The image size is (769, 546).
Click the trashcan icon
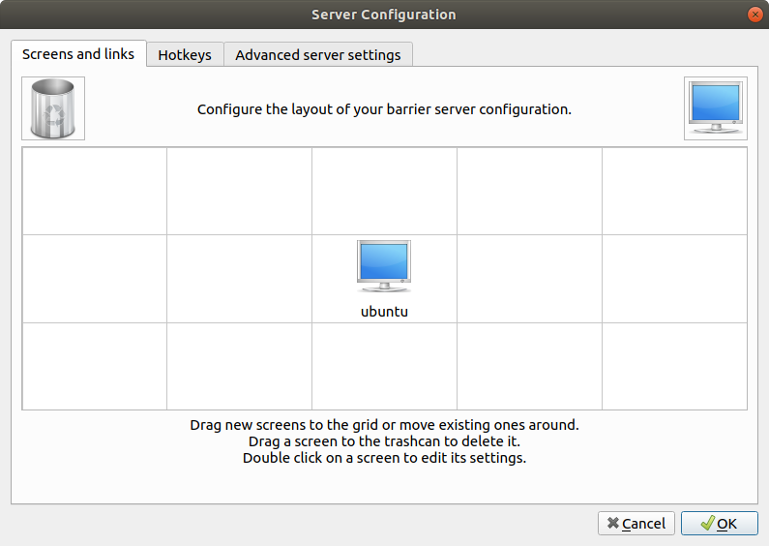click(53, 108)
